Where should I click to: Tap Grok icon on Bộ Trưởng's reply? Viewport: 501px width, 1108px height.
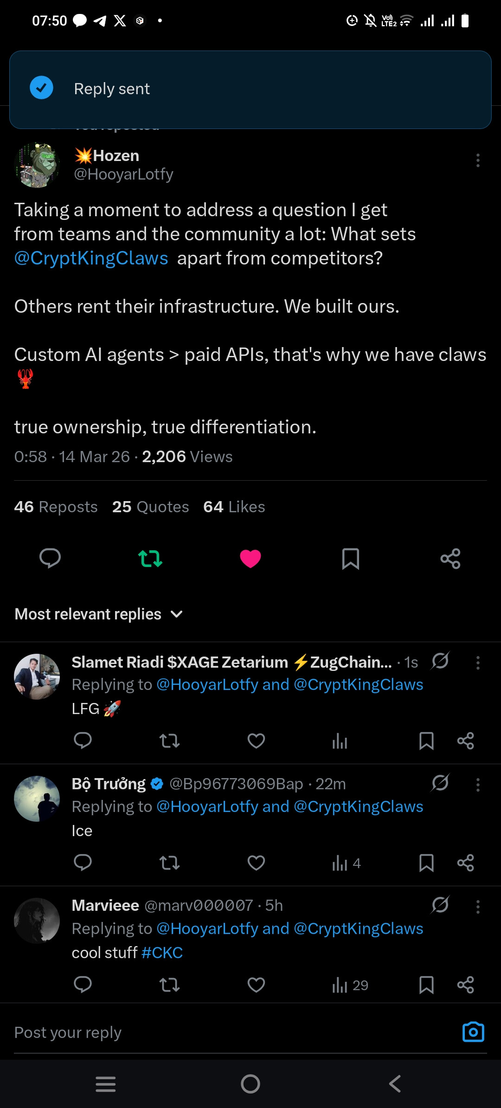(440, 783)
